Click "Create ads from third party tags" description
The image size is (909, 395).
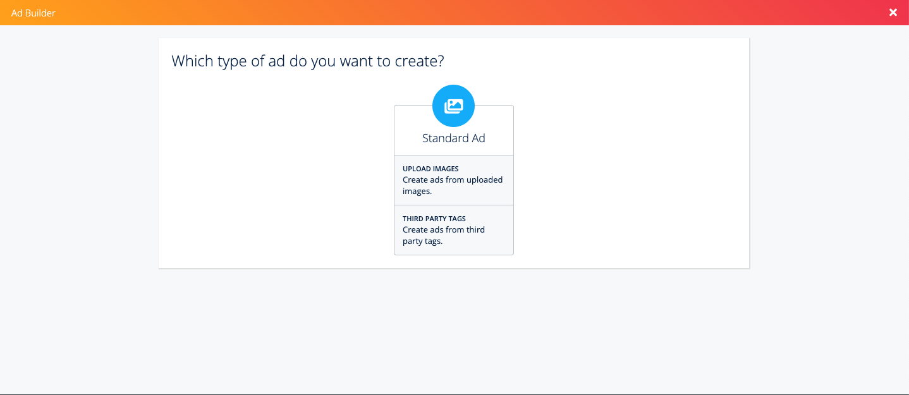pos(444,235)
